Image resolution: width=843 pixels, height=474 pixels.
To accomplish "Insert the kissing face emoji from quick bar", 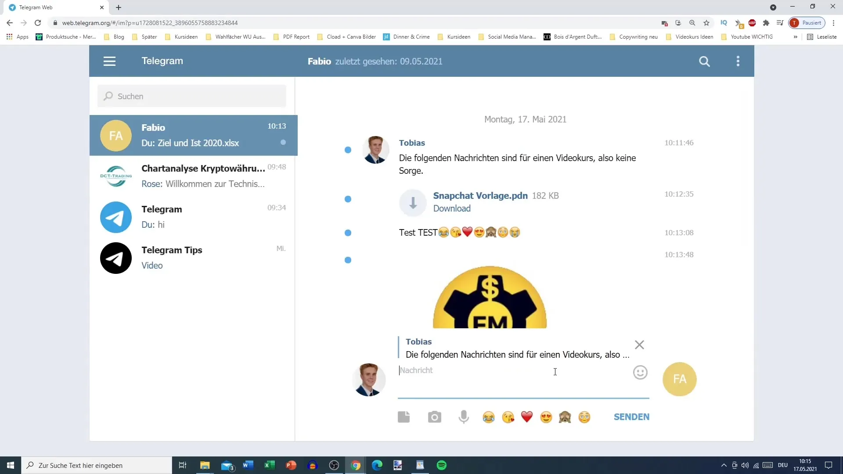I will (x=508, y=417).
